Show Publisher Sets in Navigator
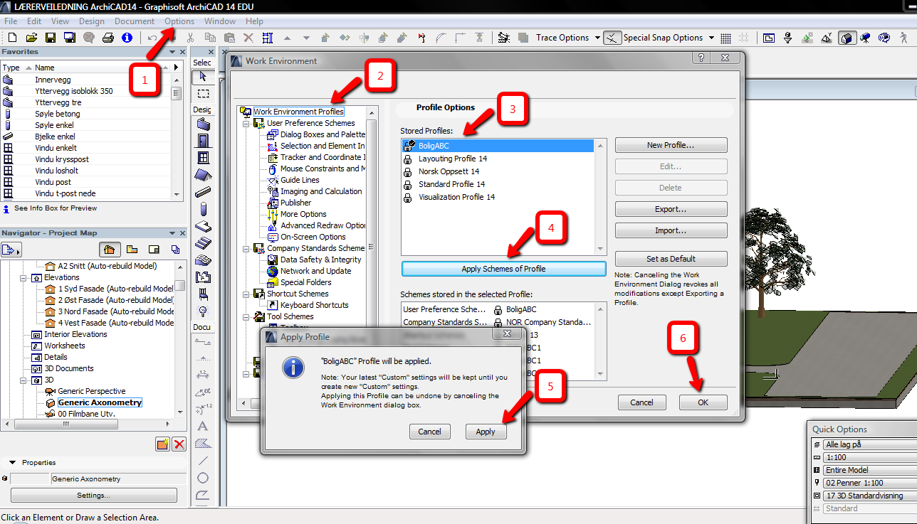The width and height of the screenshot is (917, 524). coord(175,250)
